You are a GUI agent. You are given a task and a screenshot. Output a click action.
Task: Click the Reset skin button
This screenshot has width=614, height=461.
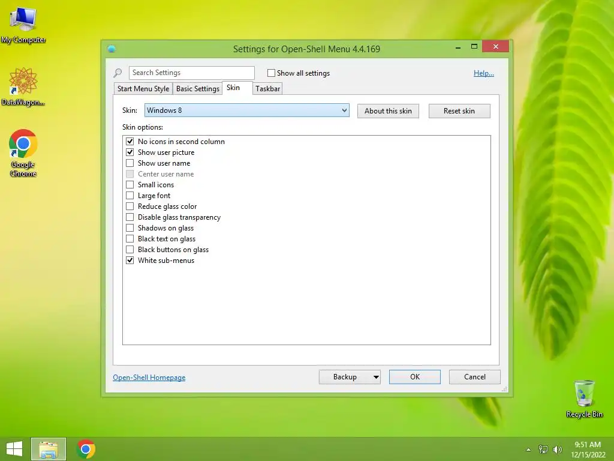click(459, 111)
